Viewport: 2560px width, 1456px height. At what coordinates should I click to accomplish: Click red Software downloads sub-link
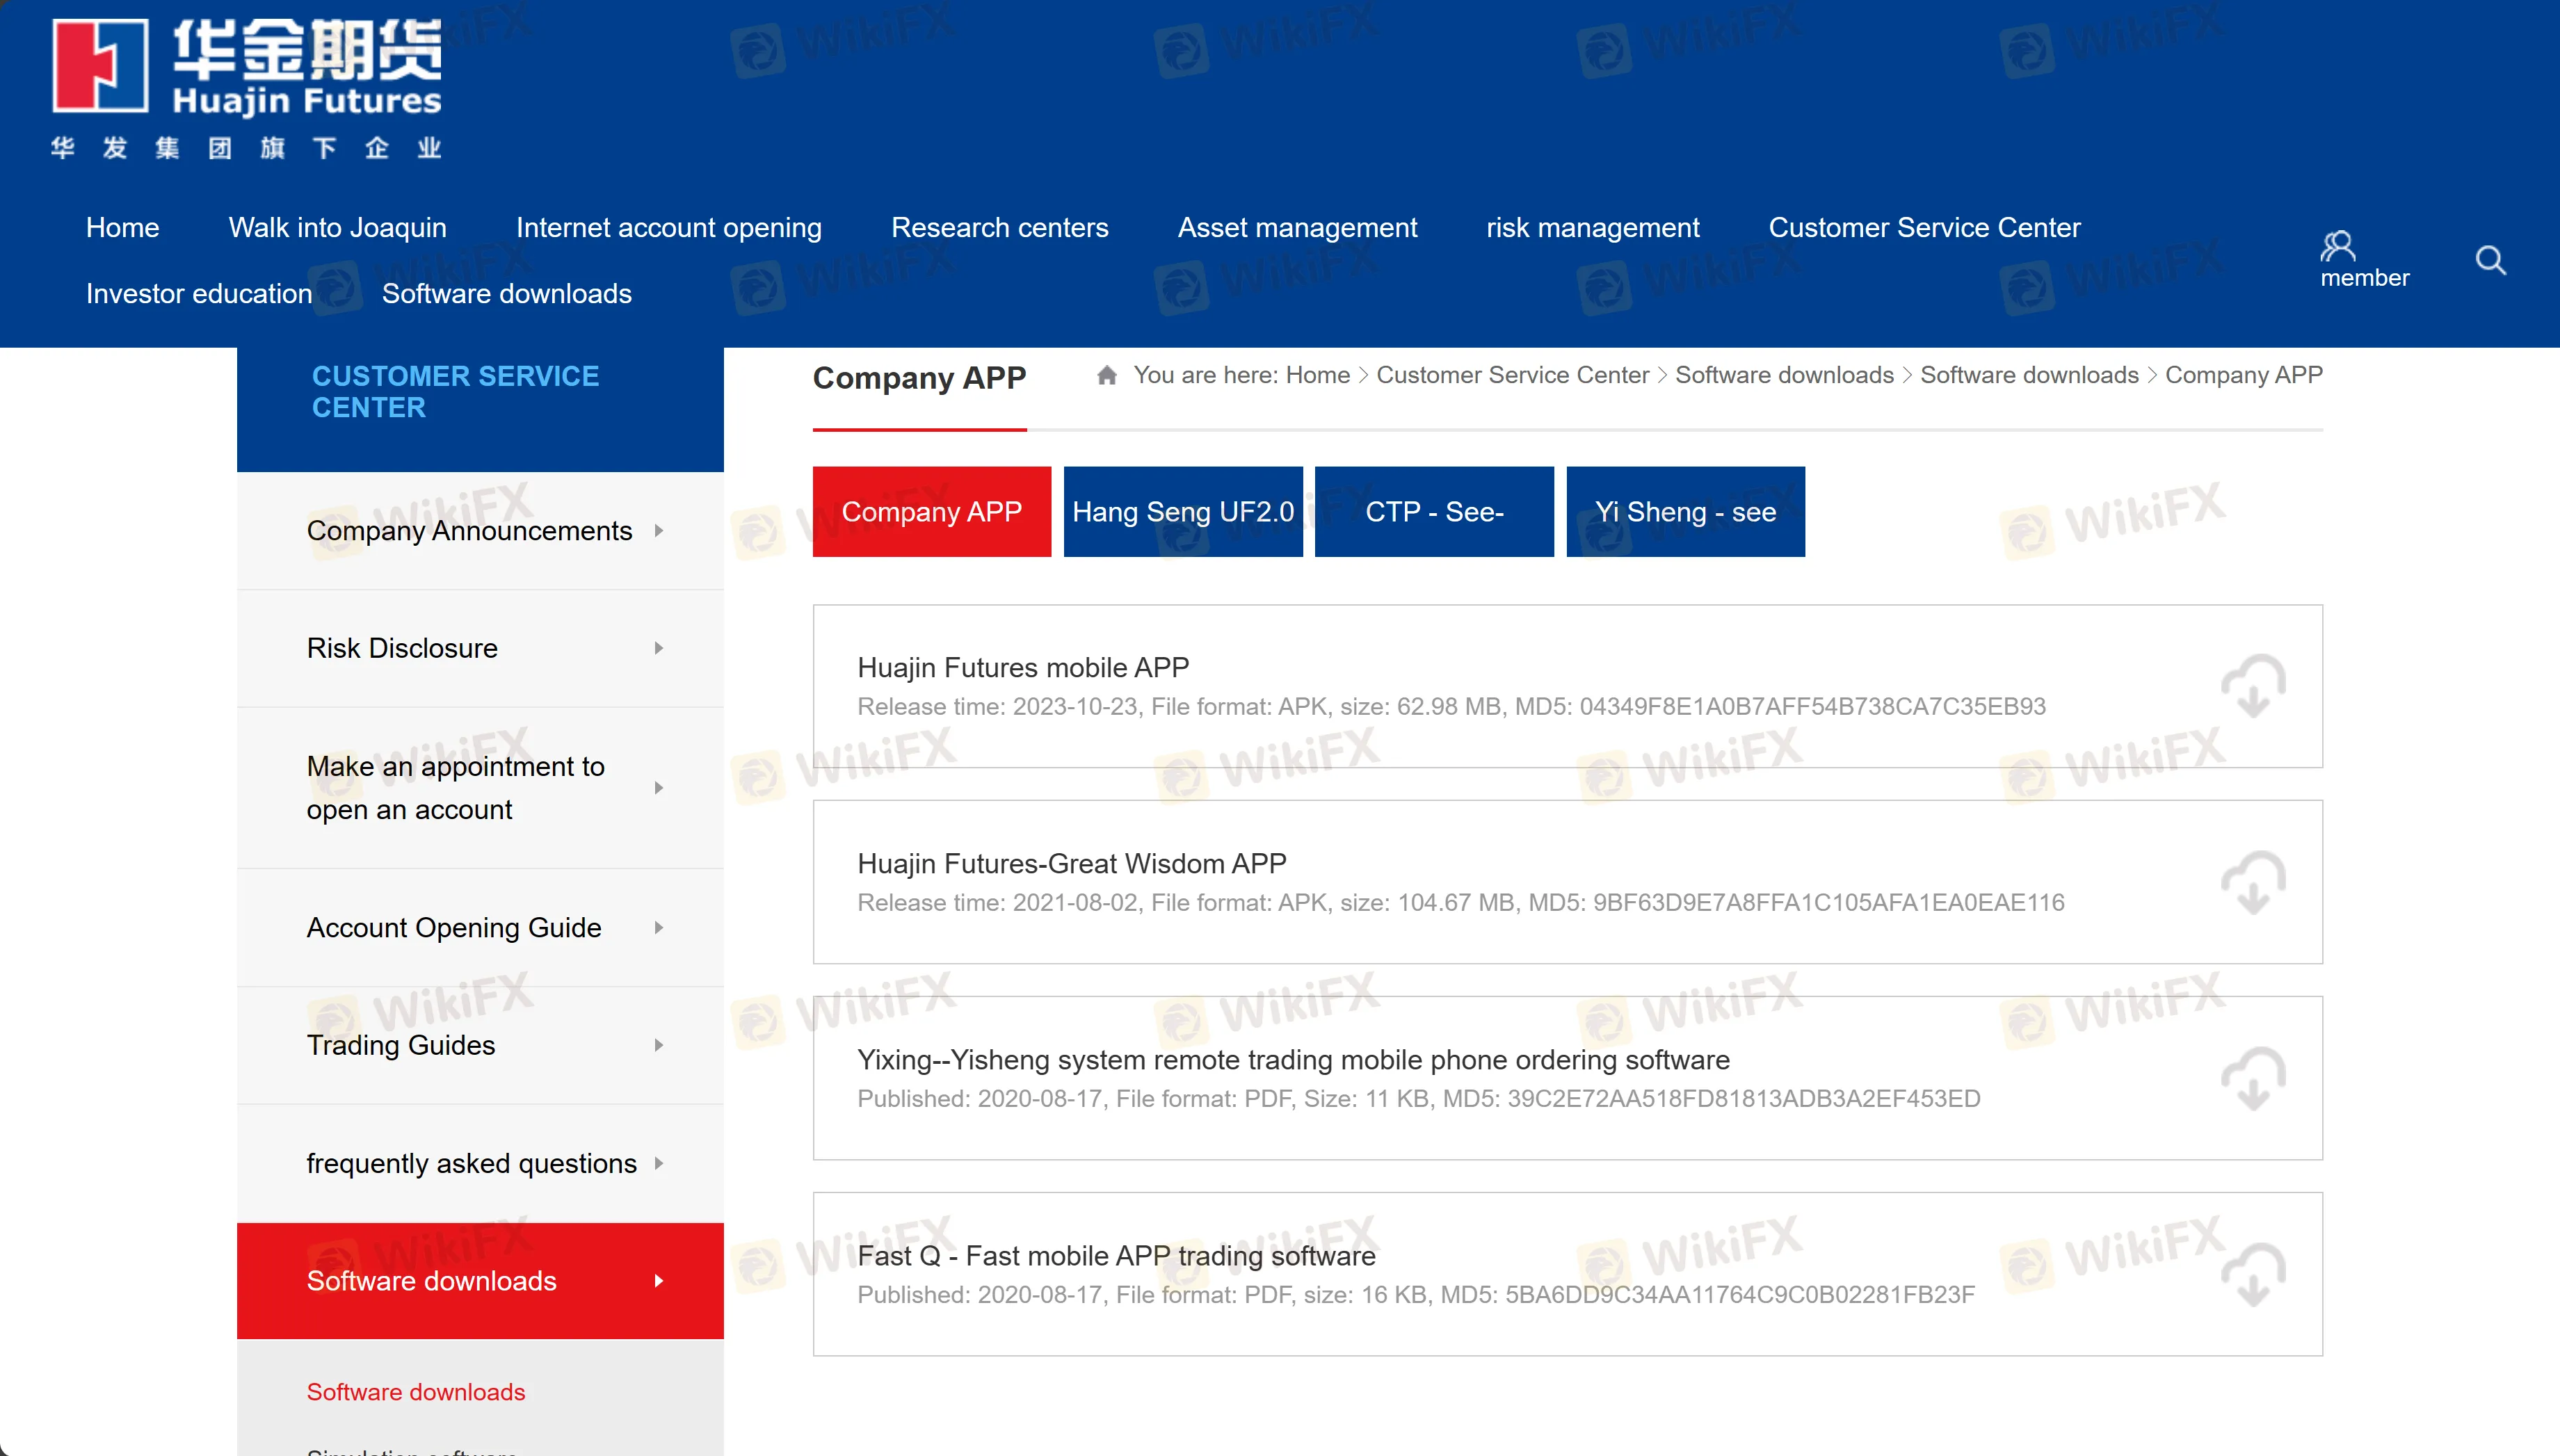(x=415, y=1392)
